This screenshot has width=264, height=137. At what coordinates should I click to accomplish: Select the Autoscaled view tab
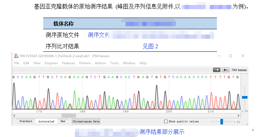pyautogui.click(x=46, y=121)
